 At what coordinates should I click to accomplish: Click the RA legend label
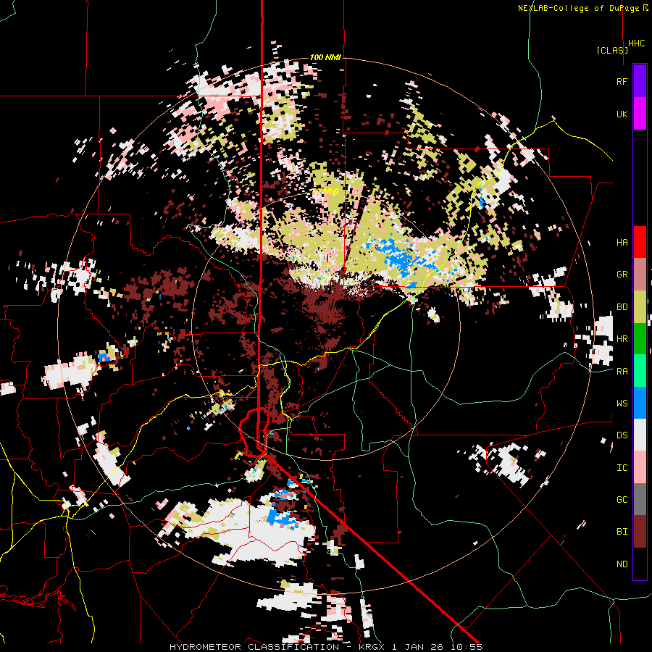tap(622, 371)
